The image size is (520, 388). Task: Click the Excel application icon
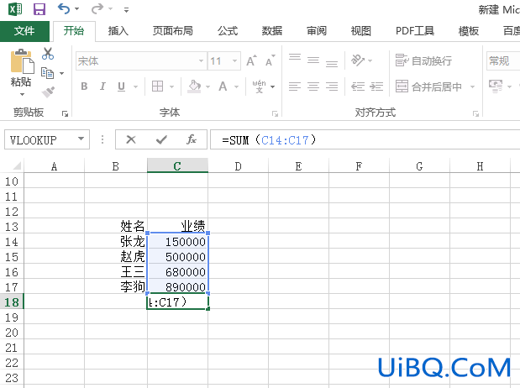(x=15, y=9)
